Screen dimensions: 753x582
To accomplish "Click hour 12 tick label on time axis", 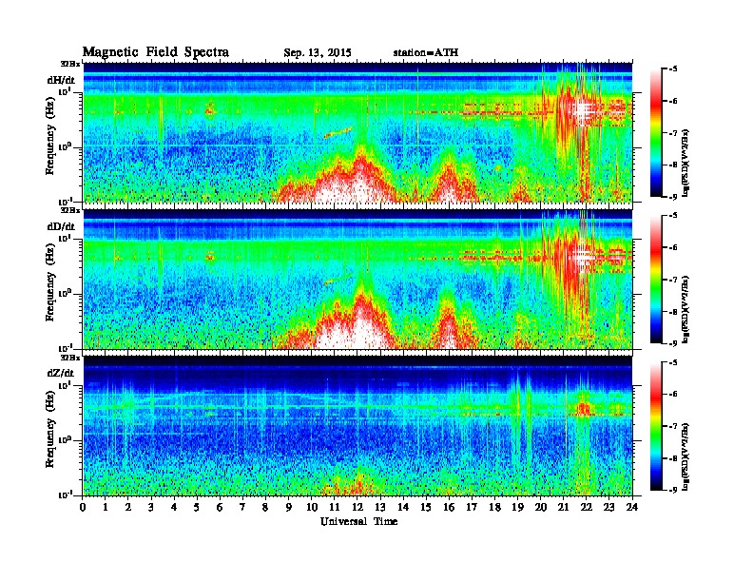I will click(x=357, y=508).
